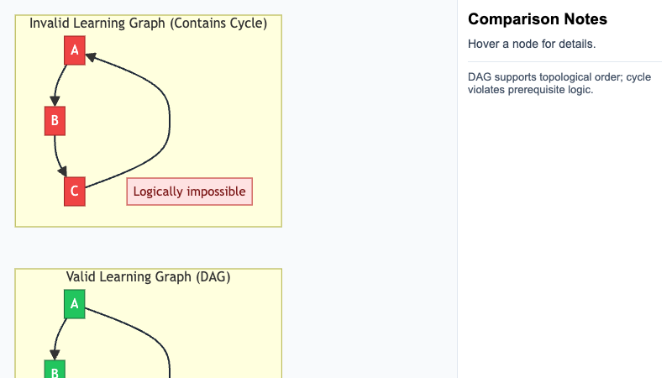Image resolution: width=672 pixels, height=378 pixels.
Task: Click the divider line under the hover hint
Action: pos(564,61)
